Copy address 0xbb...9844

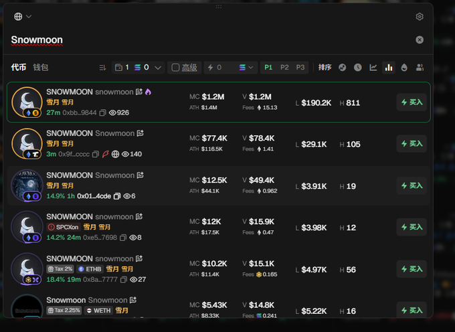(102, 113)
